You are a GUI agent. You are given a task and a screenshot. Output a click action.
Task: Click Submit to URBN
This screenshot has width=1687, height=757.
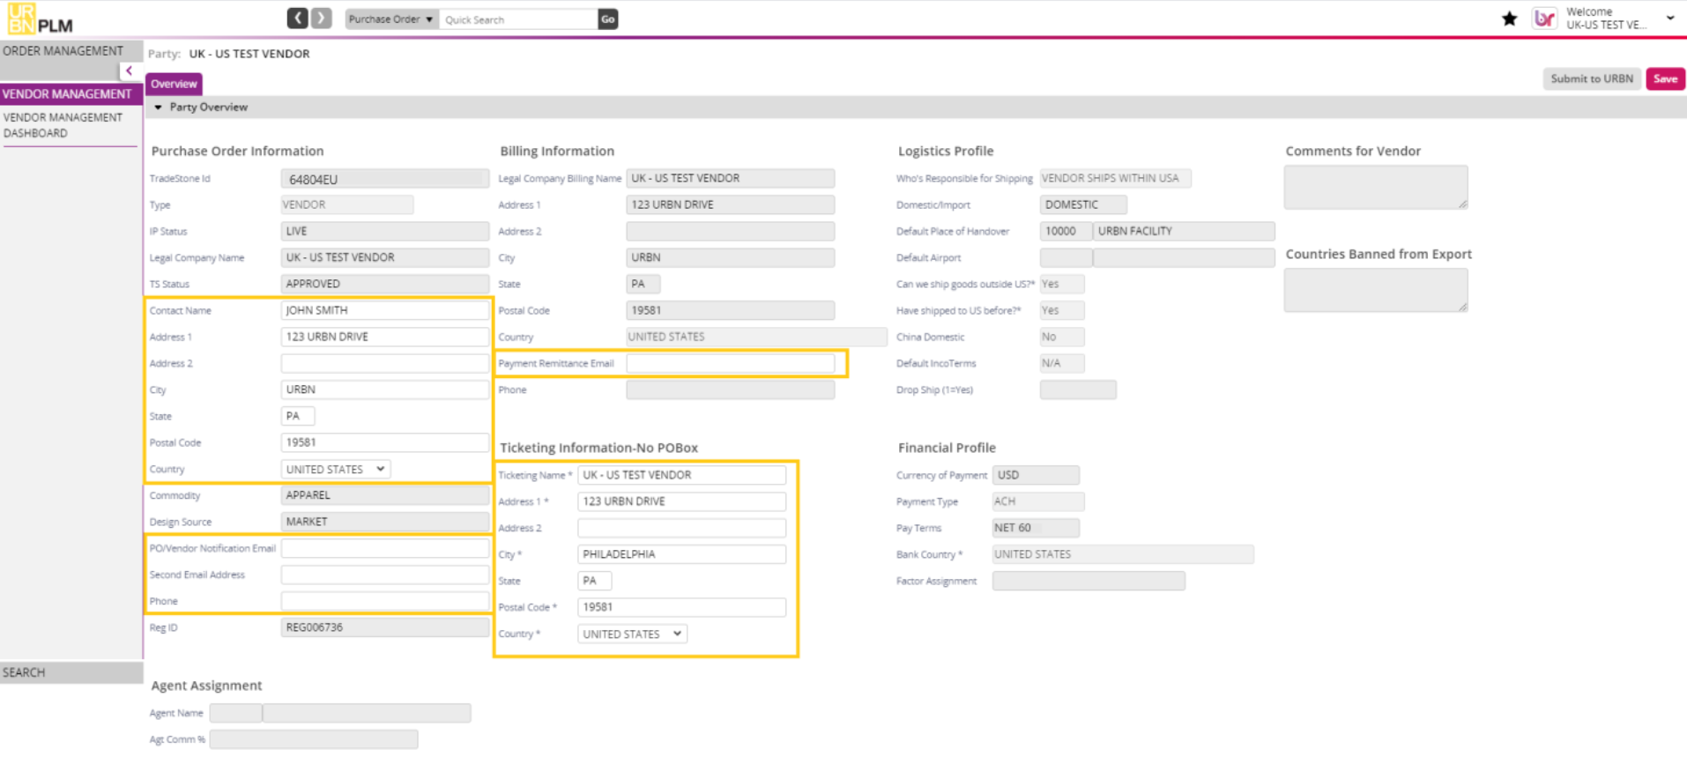(1592, 79)
